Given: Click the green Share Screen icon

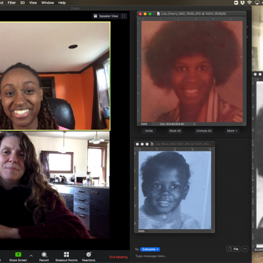Looking at the screenshot, I should tap(18, 254).
